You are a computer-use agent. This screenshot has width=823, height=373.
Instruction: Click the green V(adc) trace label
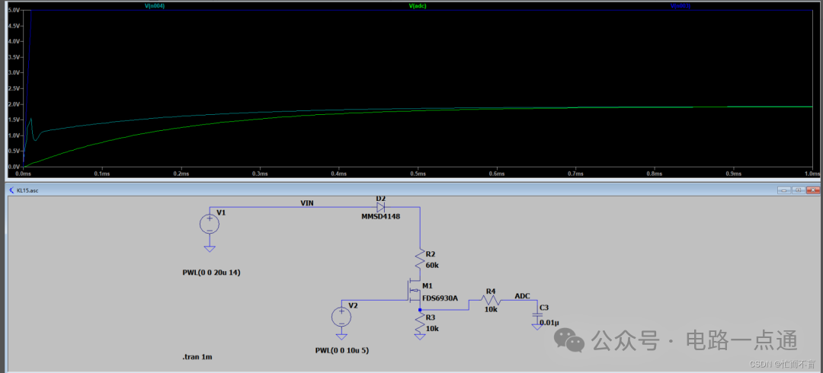418,5
